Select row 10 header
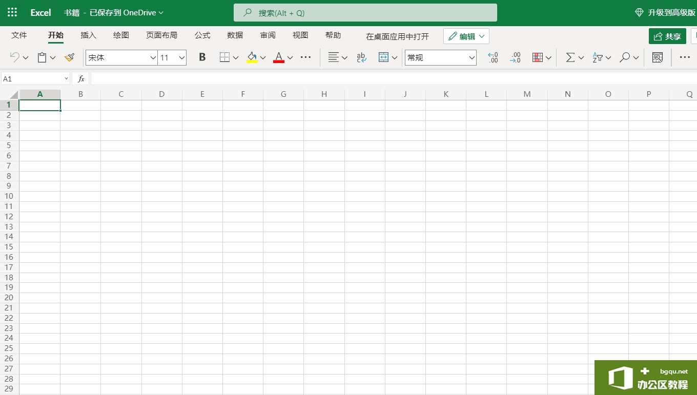The width and height of the screenshot is (697, 395). (9, 196)
